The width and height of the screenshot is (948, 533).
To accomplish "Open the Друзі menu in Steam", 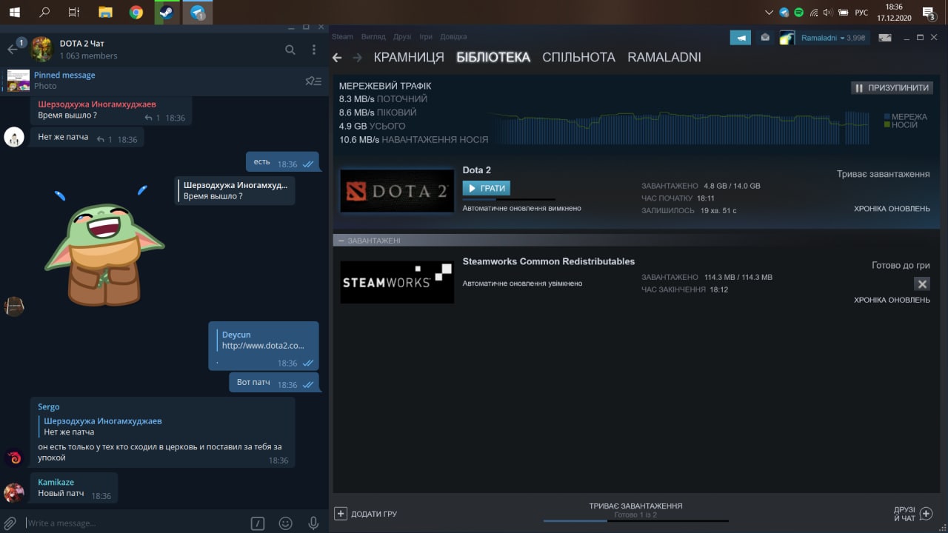I will coord(402,37).
